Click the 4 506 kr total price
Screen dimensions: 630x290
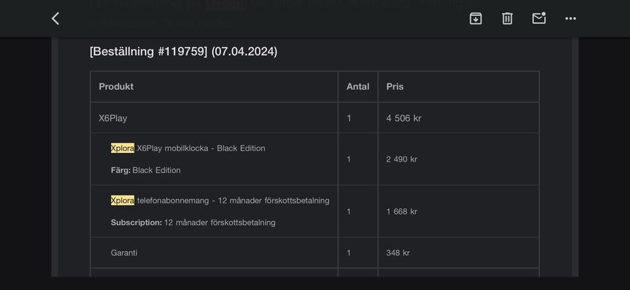coord(404,118)
